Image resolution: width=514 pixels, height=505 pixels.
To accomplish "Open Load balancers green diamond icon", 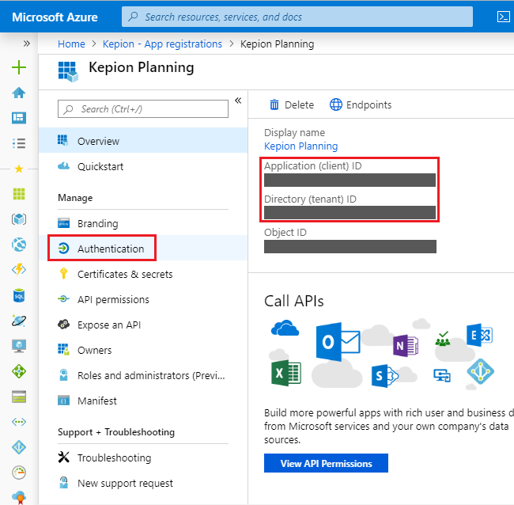I will click(19, 371).
